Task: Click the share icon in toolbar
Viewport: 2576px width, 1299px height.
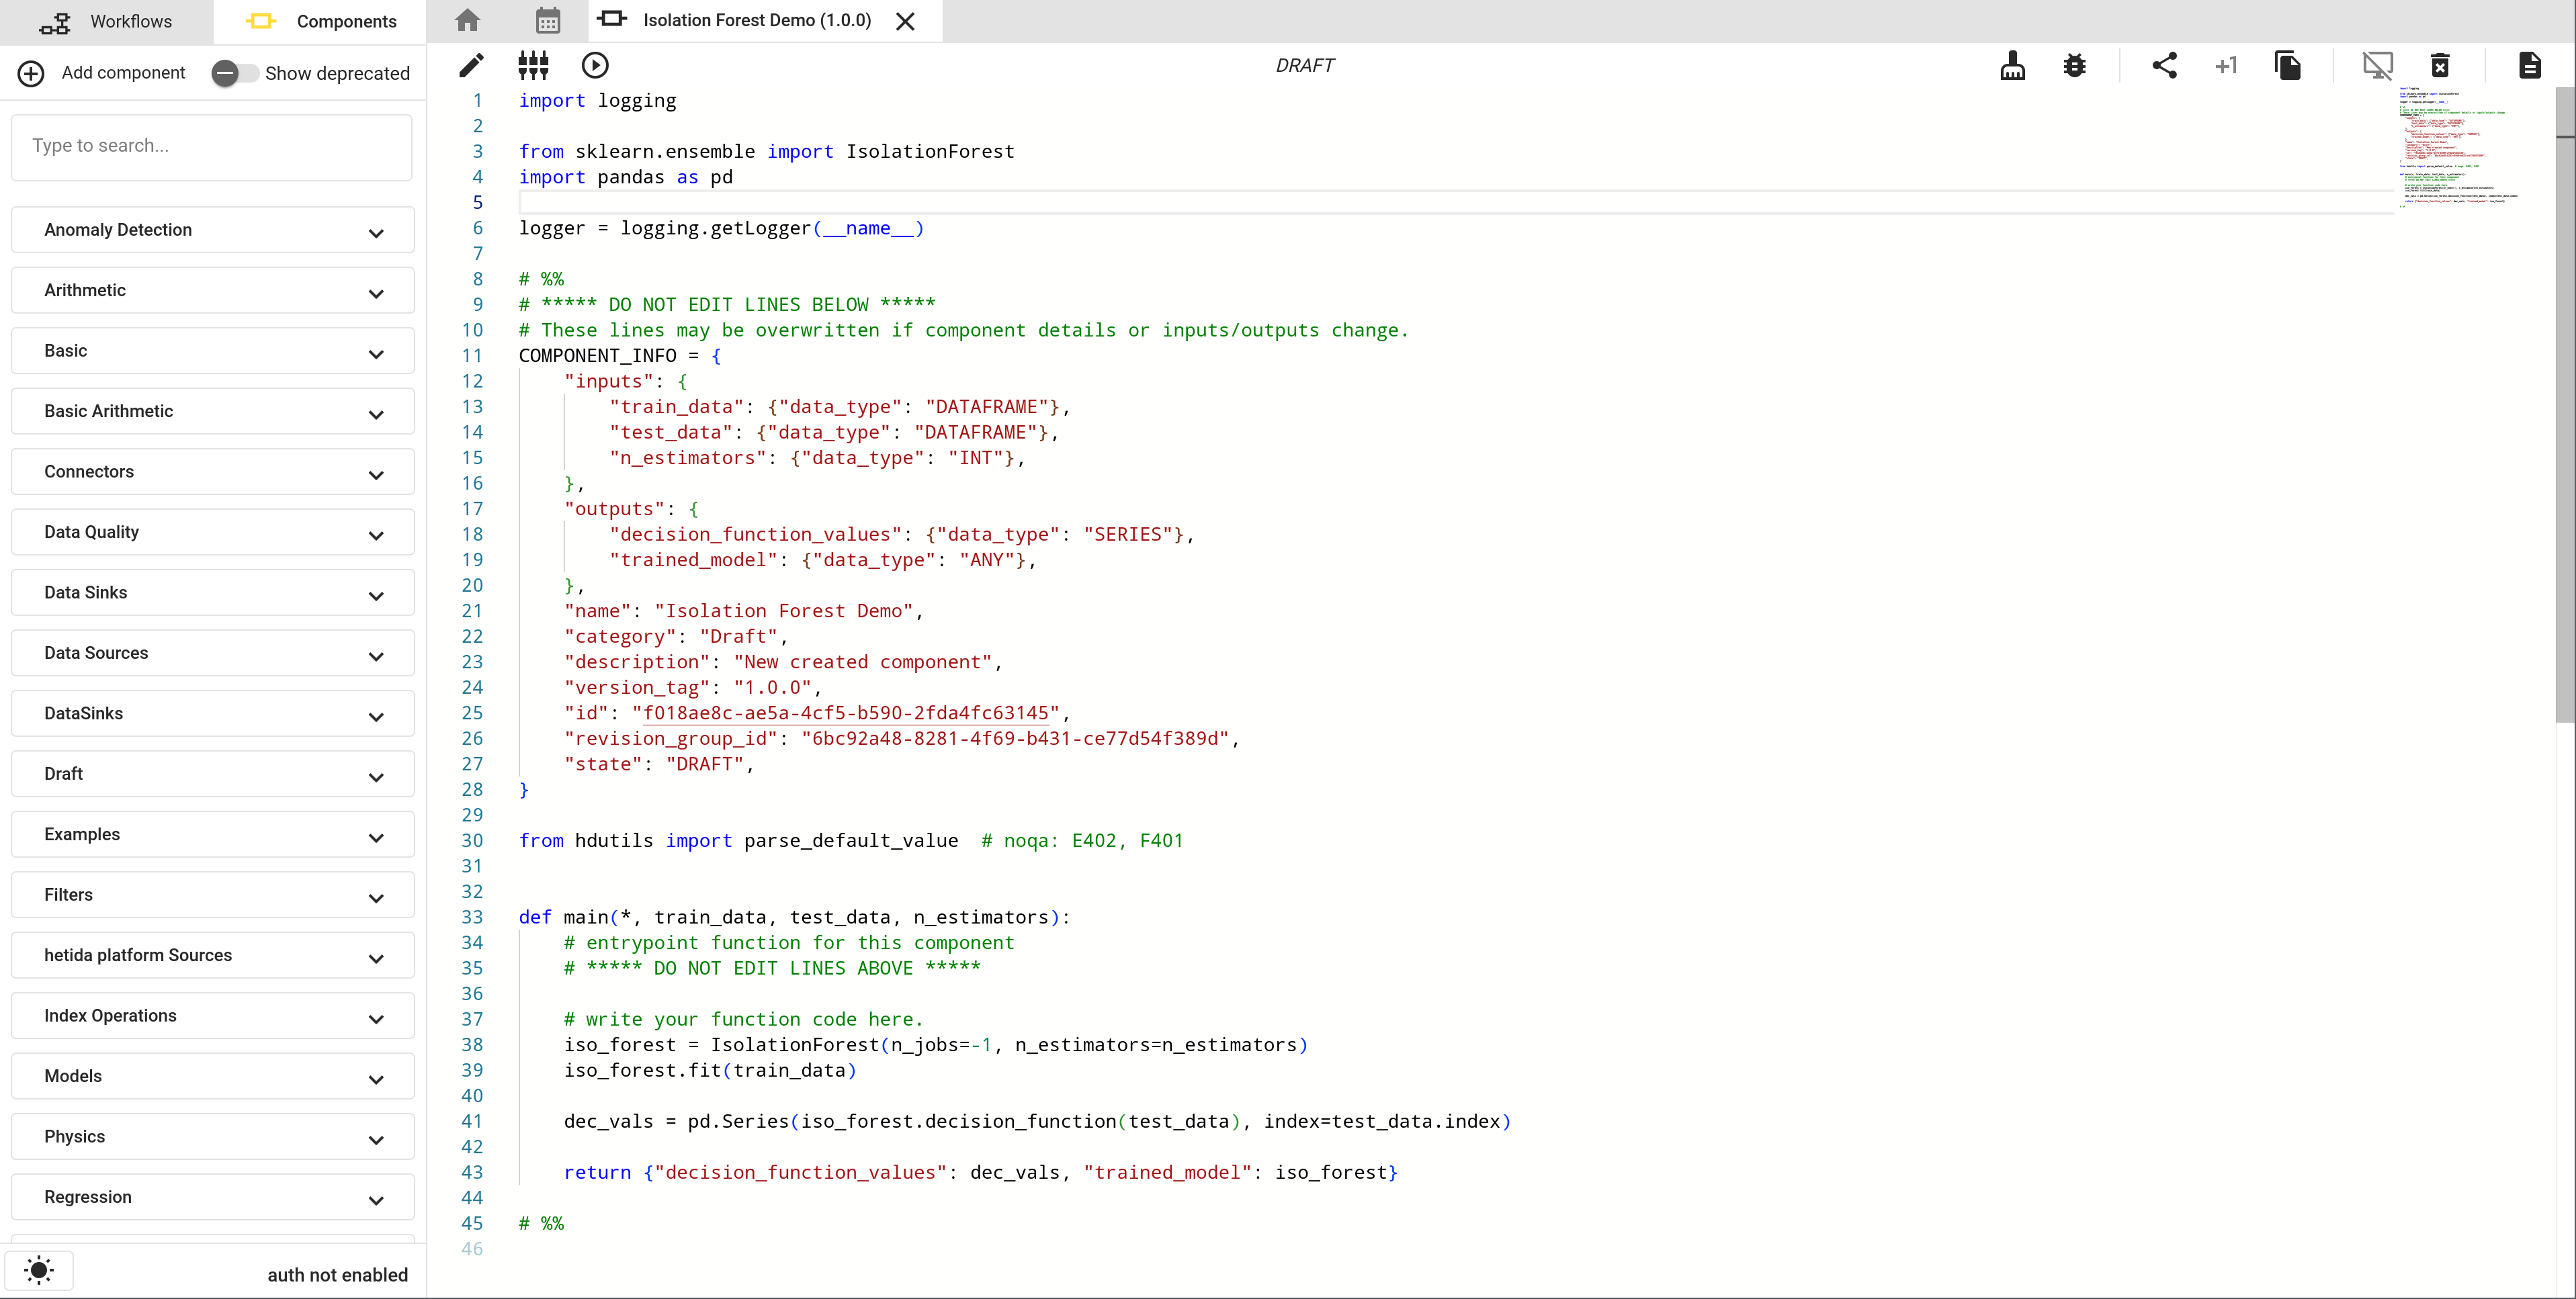Action: point(2164,65)
